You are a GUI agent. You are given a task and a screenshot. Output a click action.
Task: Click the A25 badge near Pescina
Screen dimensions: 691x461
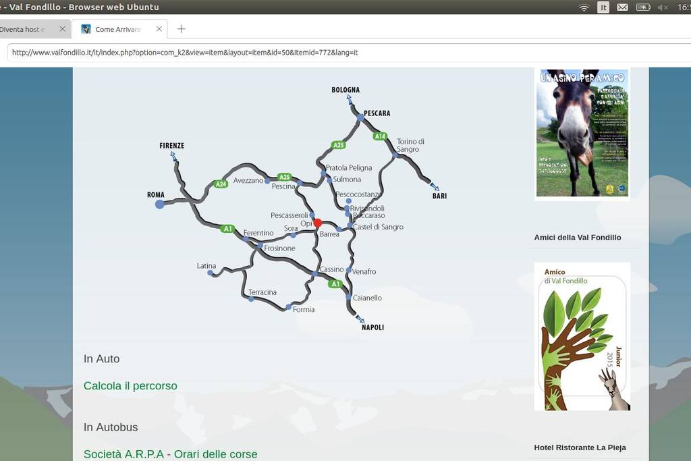285,177
